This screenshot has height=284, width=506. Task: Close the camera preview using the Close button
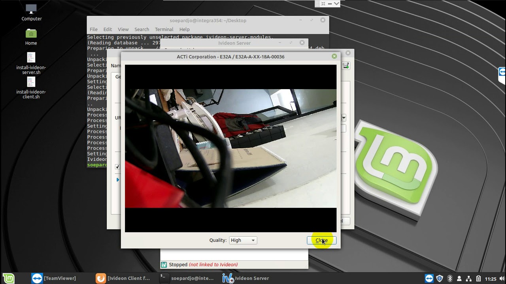point(321,240)
